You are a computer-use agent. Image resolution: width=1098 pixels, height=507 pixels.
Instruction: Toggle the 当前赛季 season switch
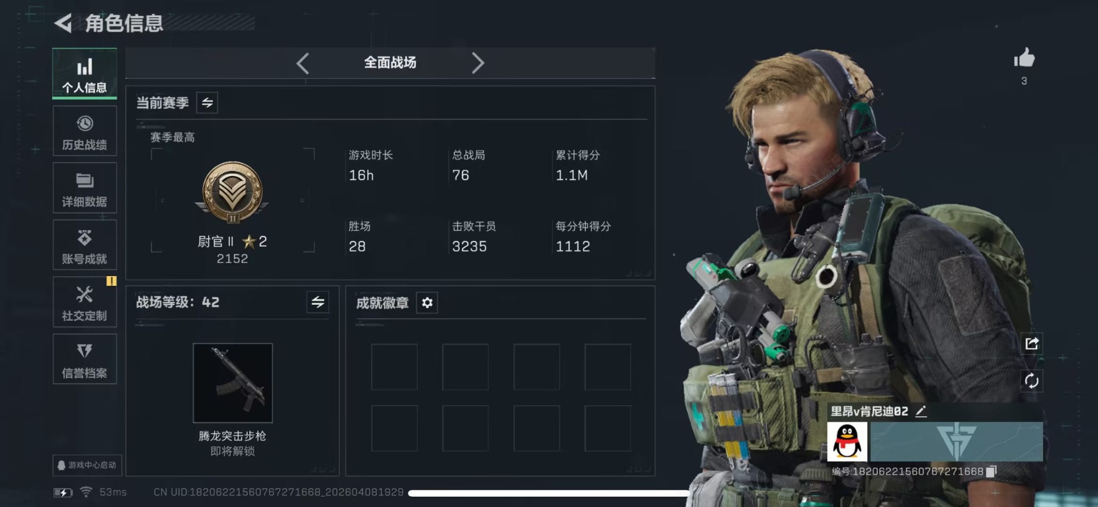207,102
